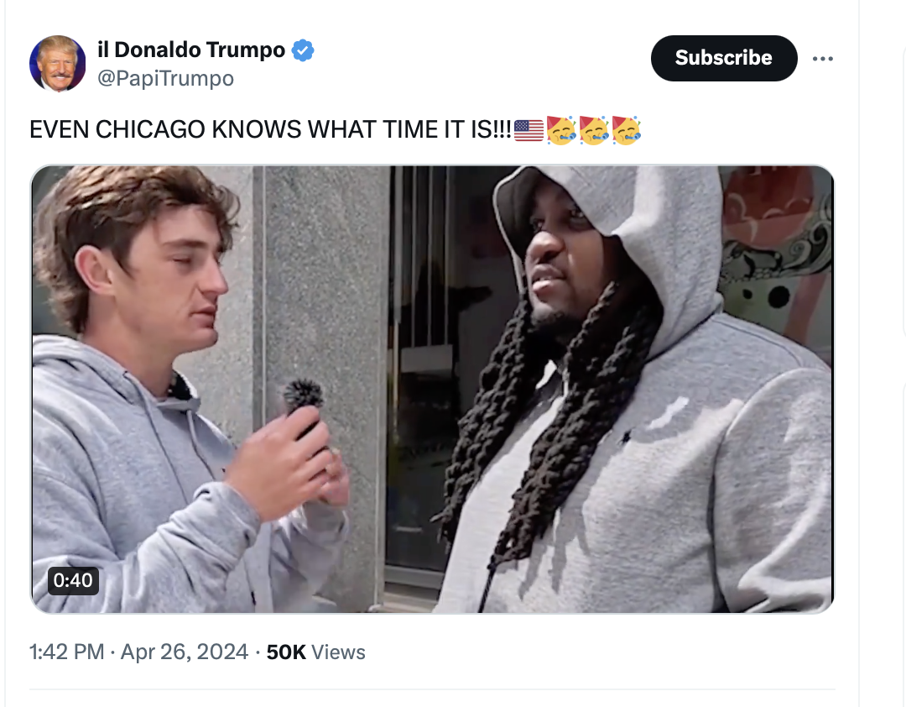Click the Views label

coord(339,652)
